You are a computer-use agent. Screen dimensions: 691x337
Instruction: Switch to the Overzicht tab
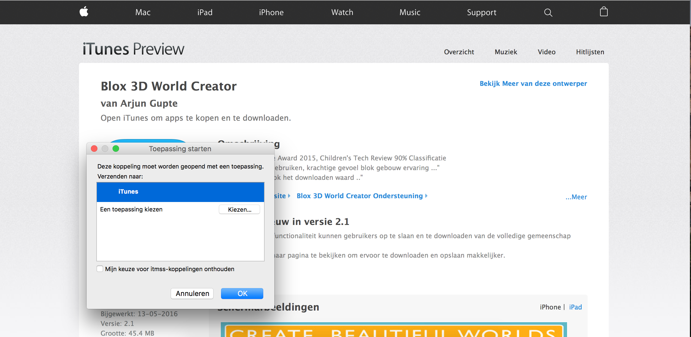click(459, 52)
